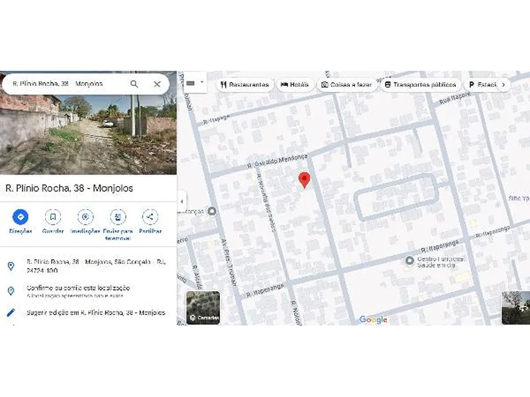Click the full address text São Gonçalo RJ
This screenshot has height=397, width=530.
coord(96,266)
